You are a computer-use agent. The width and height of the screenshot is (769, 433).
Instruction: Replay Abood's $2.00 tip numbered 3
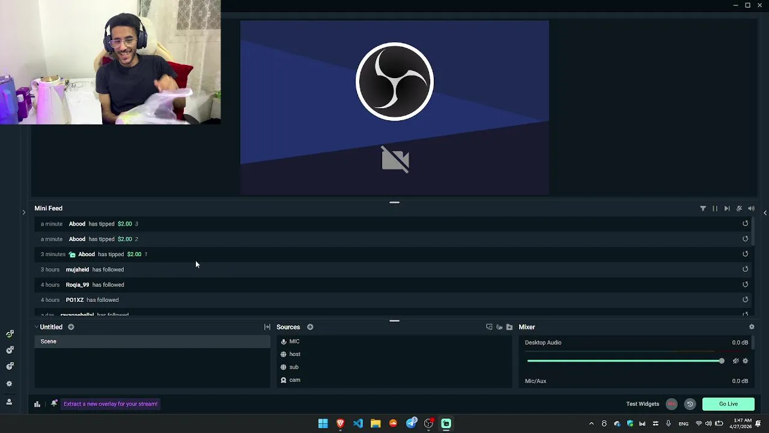pyautogui.click(x=745, y=224)
